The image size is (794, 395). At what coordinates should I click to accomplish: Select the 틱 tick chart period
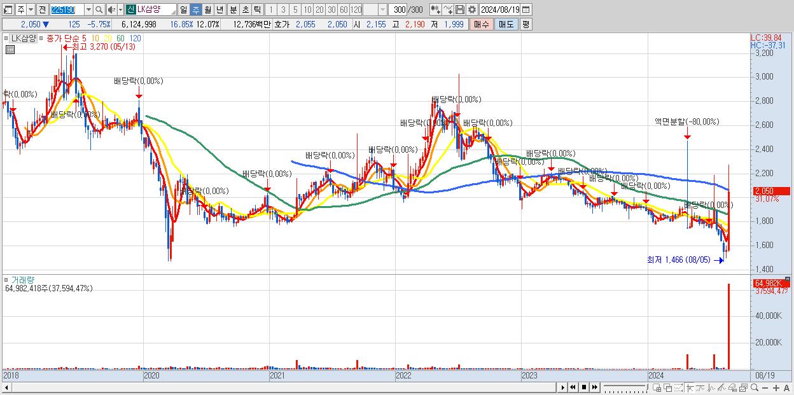point(257,10)
